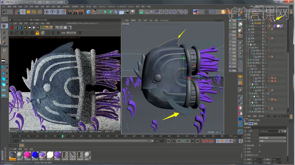Select the Move tool in the top toolbar

[23, 12]
